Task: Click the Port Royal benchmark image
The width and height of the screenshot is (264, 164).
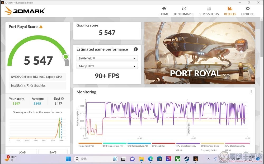Action: click(x=200, y=53)
